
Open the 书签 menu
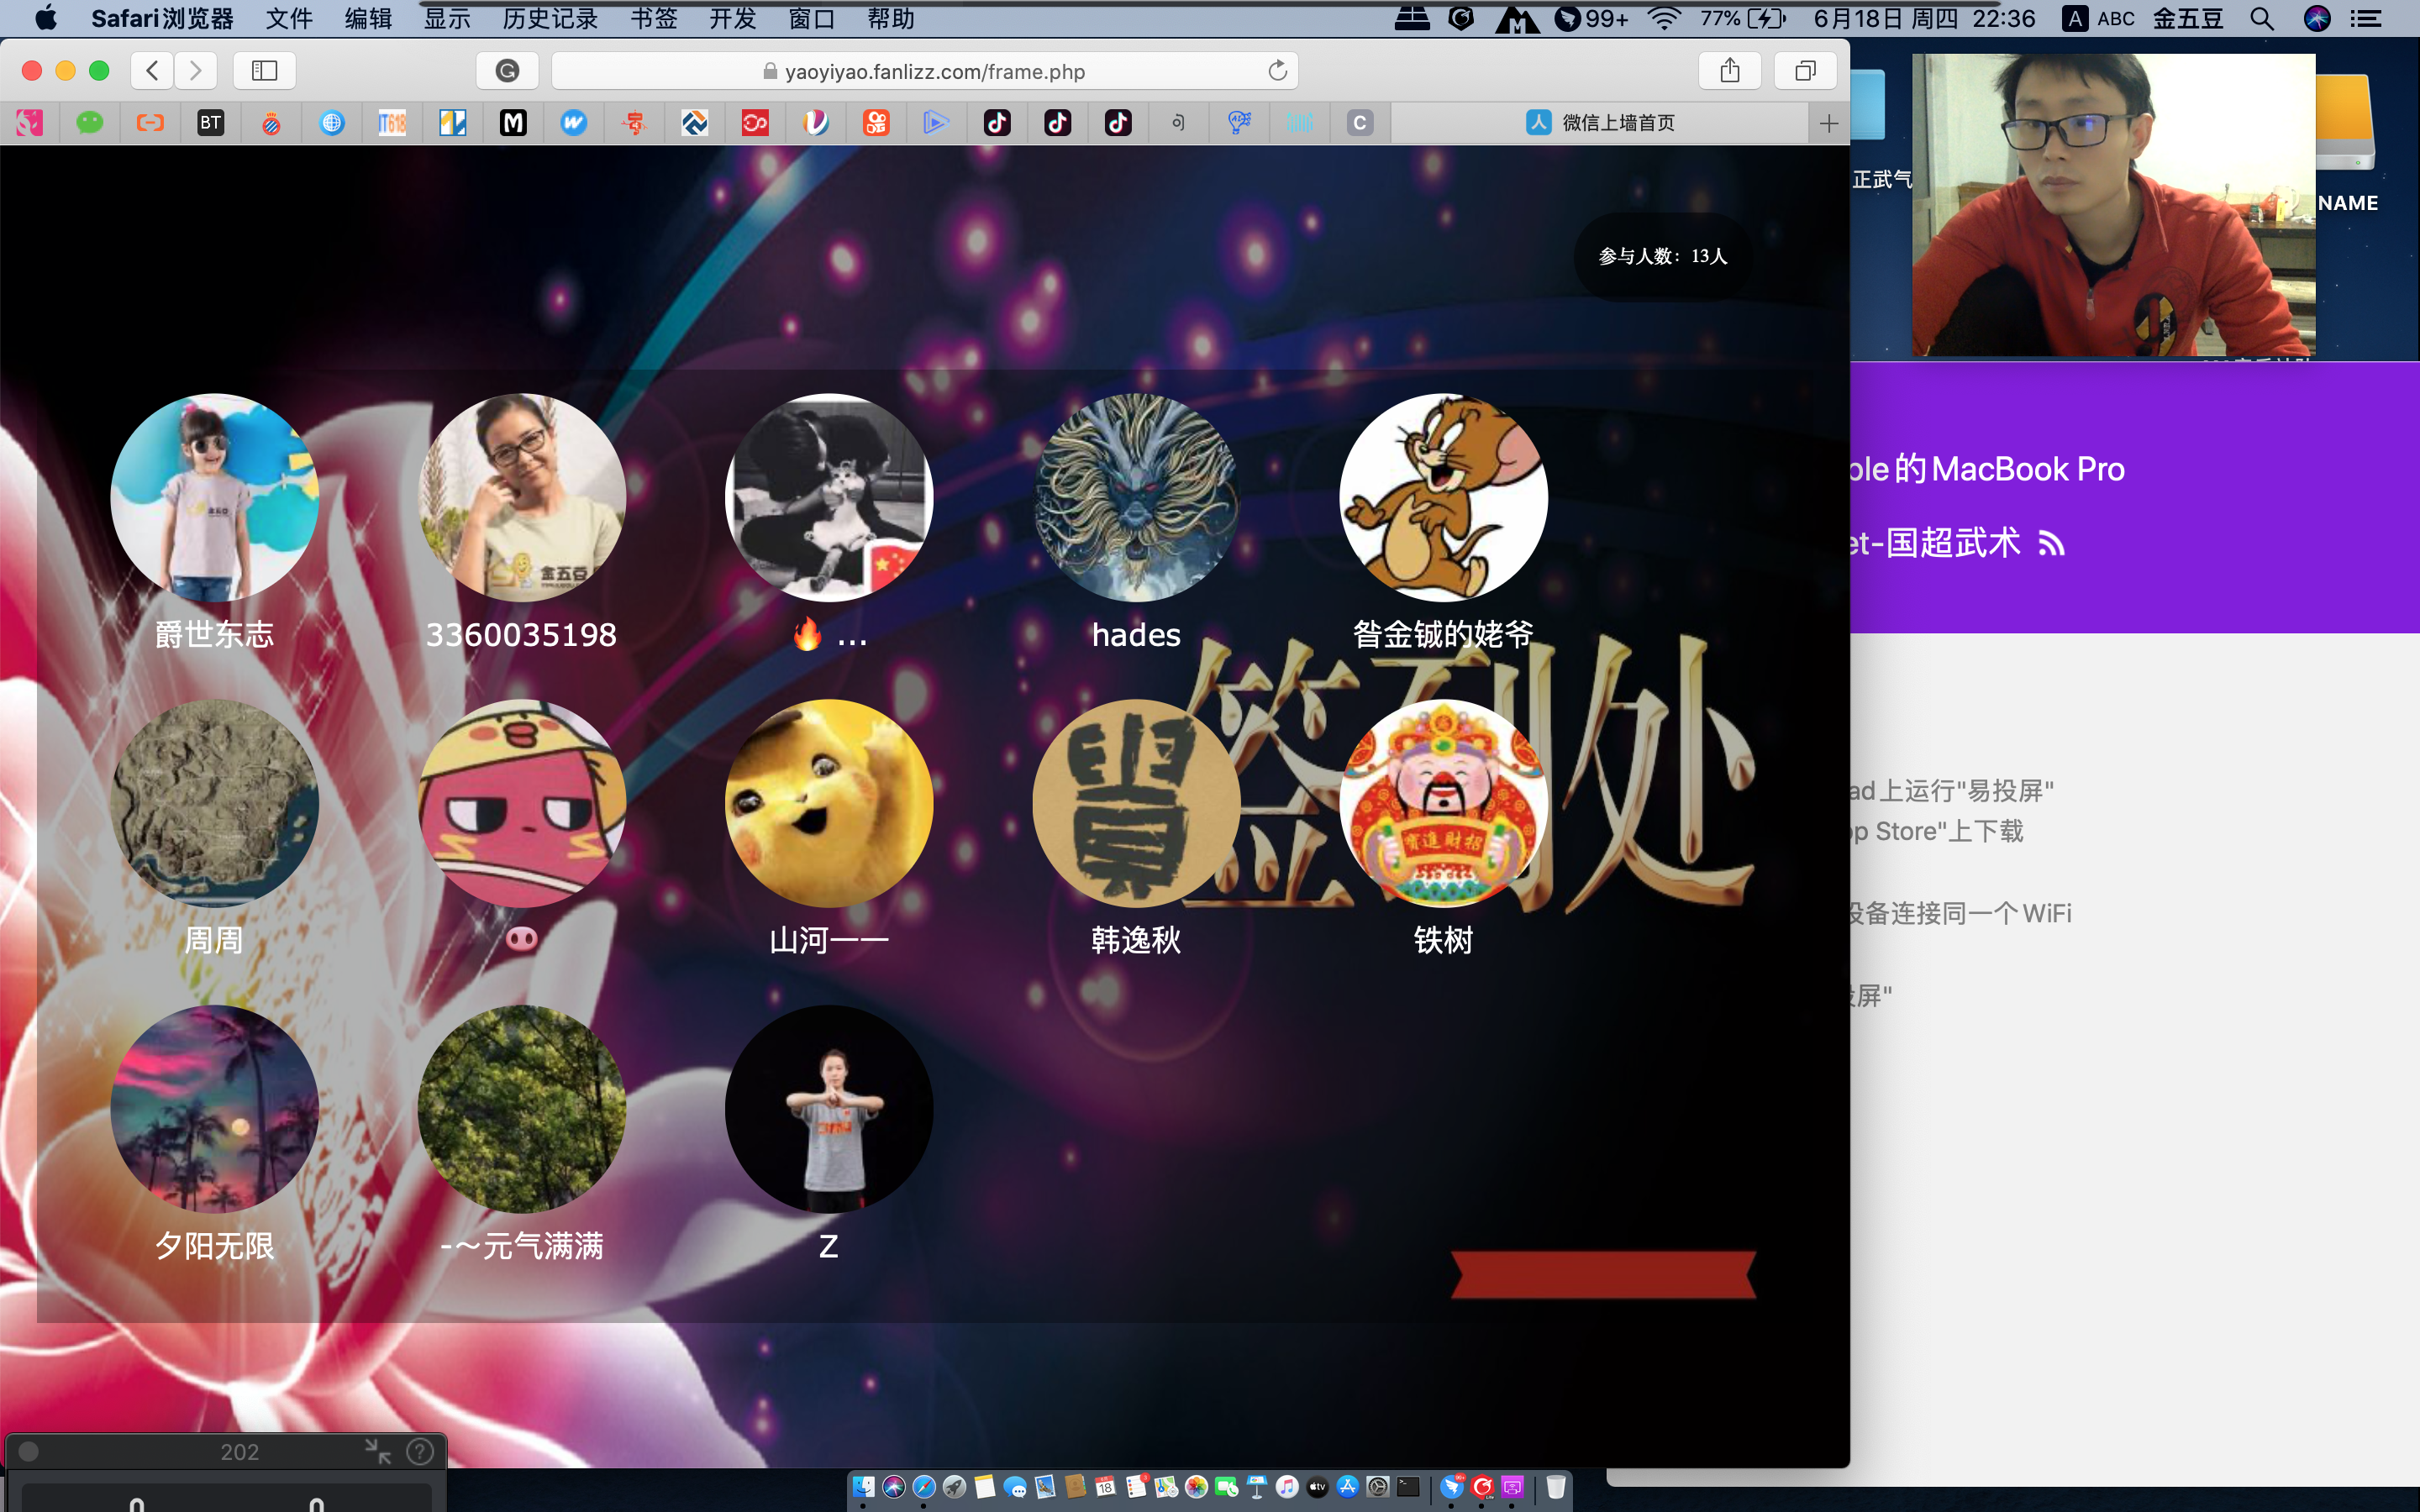coord(653,18)
